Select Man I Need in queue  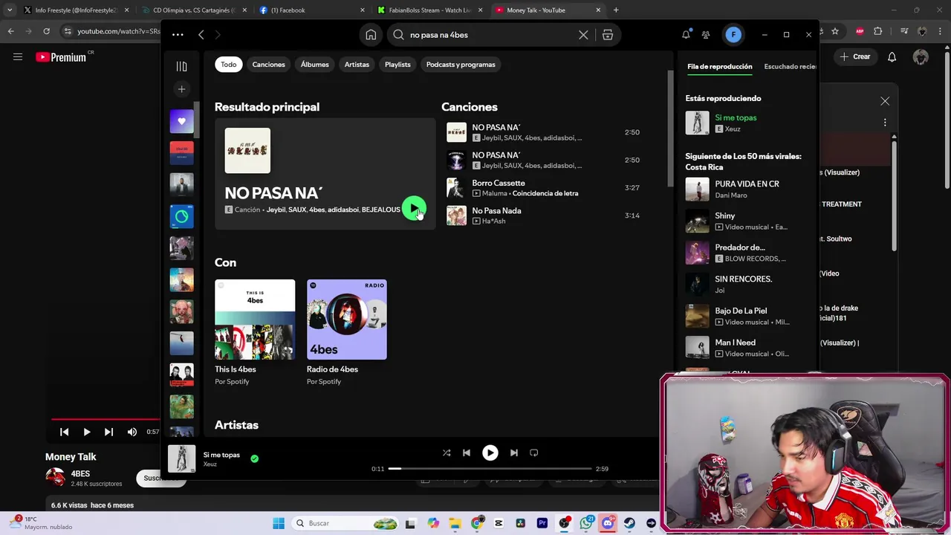coord(735,343)
